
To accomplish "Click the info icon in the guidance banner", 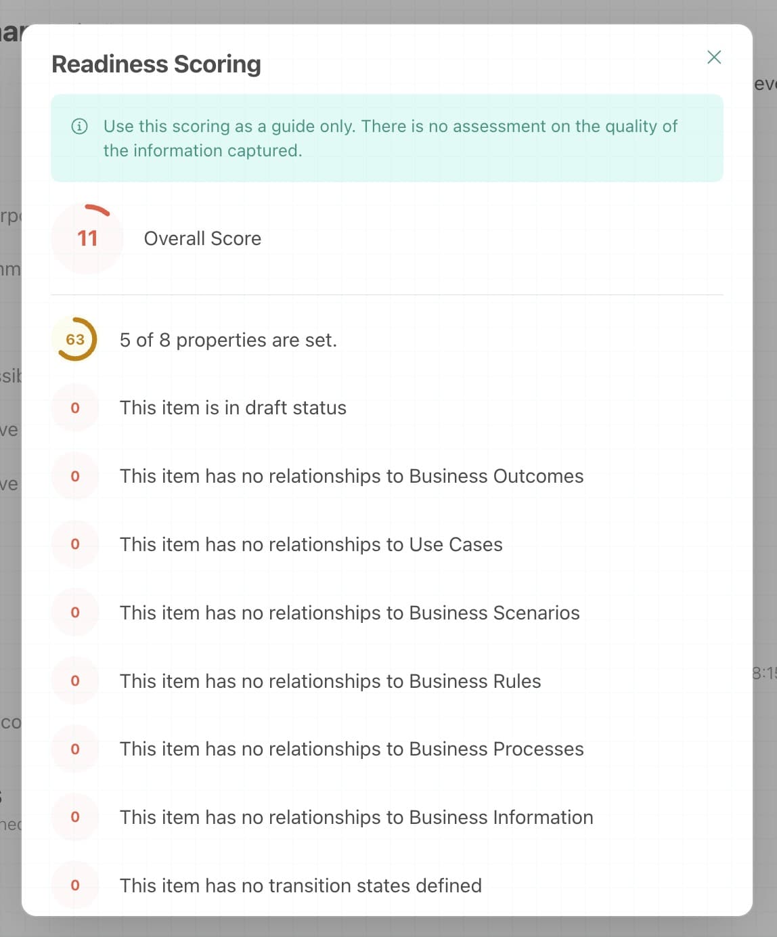I will 79,126.
